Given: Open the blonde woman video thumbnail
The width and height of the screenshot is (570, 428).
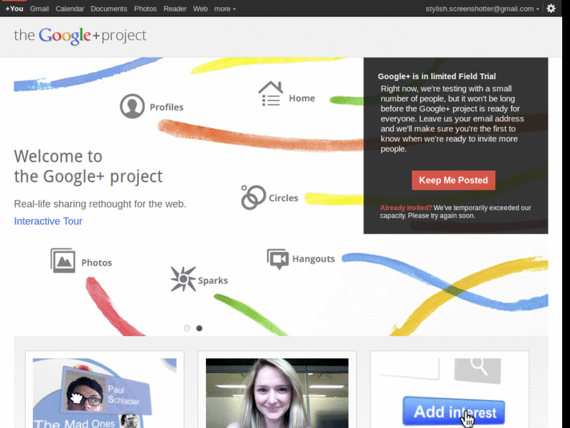Looking at the screenshot, I should pos(277,393).
